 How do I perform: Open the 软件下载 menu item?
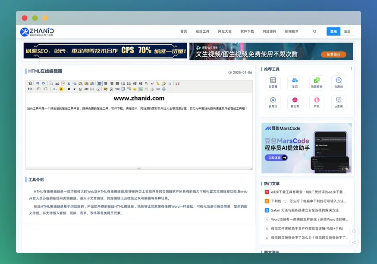247,31
